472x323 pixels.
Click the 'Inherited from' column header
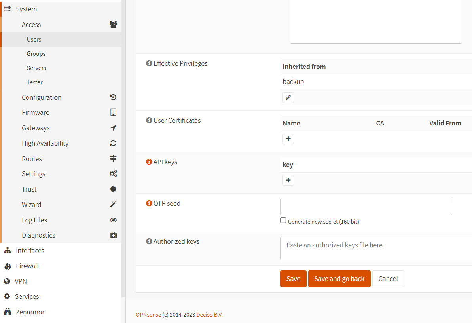pyautogui.click(x=304, y=66)
